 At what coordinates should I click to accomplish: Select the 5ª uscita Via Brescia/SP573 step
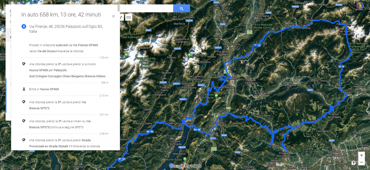click(x=65, y=105)
